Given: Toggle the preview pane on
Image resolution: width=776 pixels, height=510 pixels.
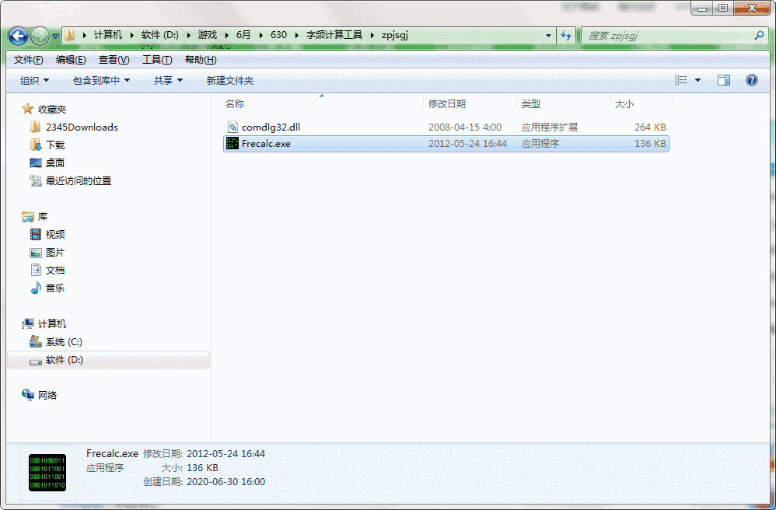Looking at the screenshot, I should tap(725, 79).
